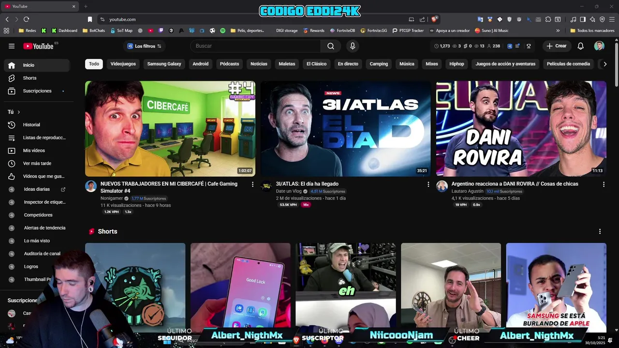Screen dimensions: 619x348
Task: Click the Date un Vlog channel name
Action: (289, 191)
